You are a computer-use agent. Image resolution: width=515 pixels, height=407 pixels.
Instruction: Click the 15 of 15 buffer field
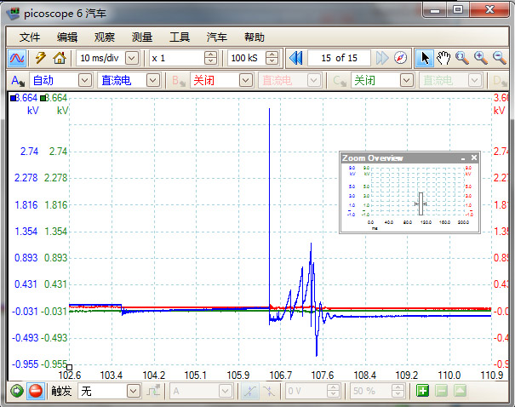coord(339,58)
